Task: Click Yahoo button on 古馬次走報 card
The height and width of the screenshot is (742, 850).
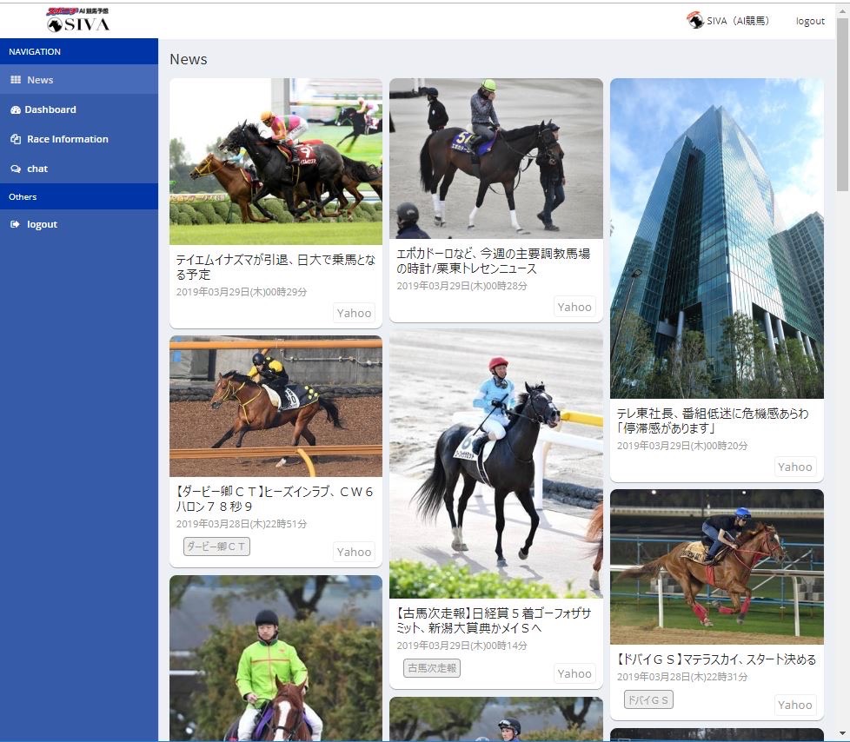Action: click(x=574, y=673)
